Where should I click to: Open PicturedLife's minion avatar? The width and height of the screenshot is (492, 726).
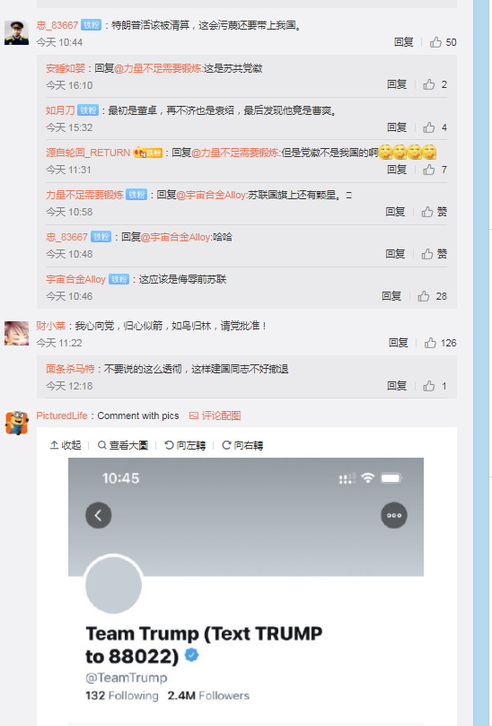point(17,423)
